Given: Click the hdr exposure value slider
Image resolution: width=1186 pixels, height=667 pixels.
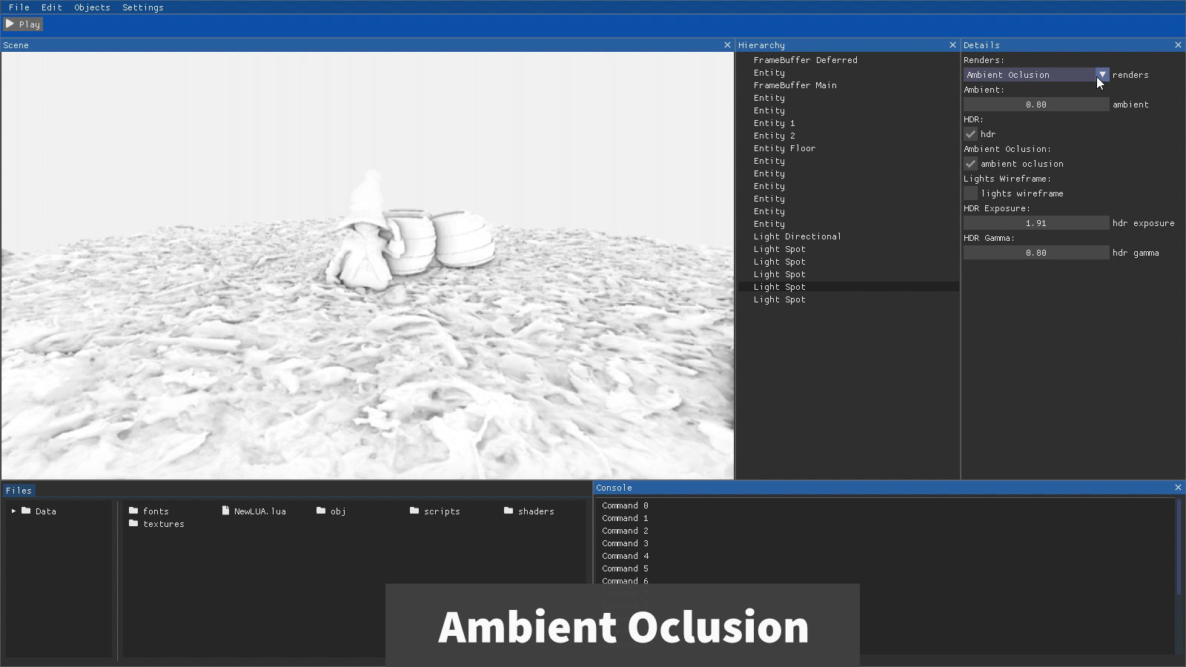Looking at the screenshot, I should tap(1036, 223).
